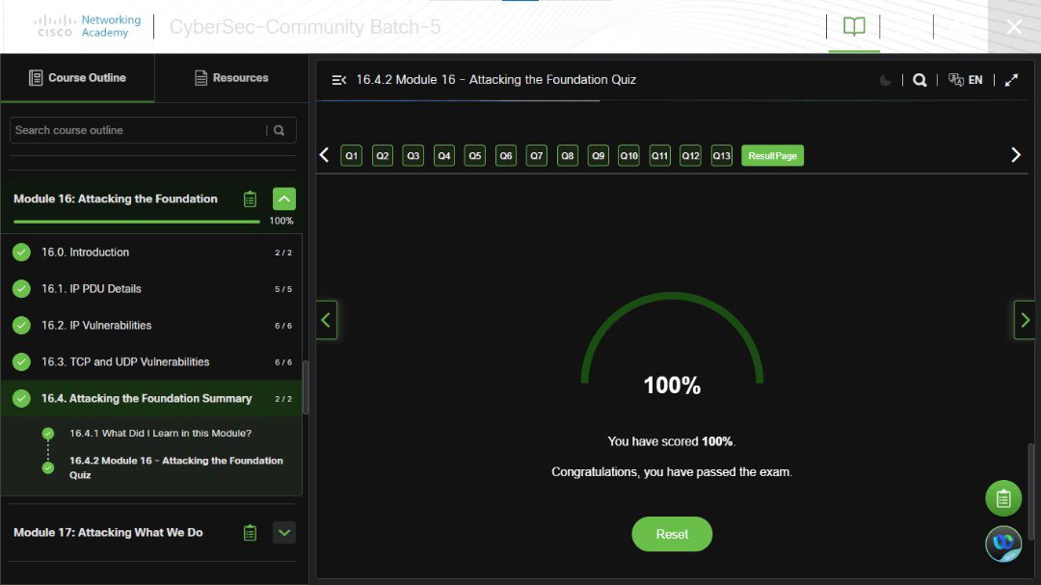
Task: Go to next page with green right arrow
Action: [1025, 320]
